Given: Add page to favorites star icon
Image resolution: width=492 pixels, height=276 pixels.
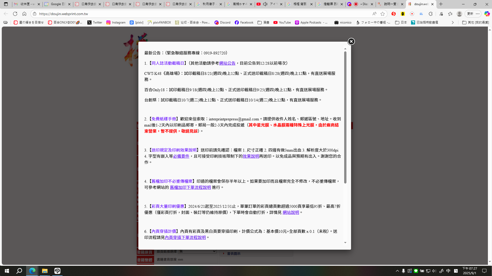Looking at the screenshot, I should pos(383,14).
